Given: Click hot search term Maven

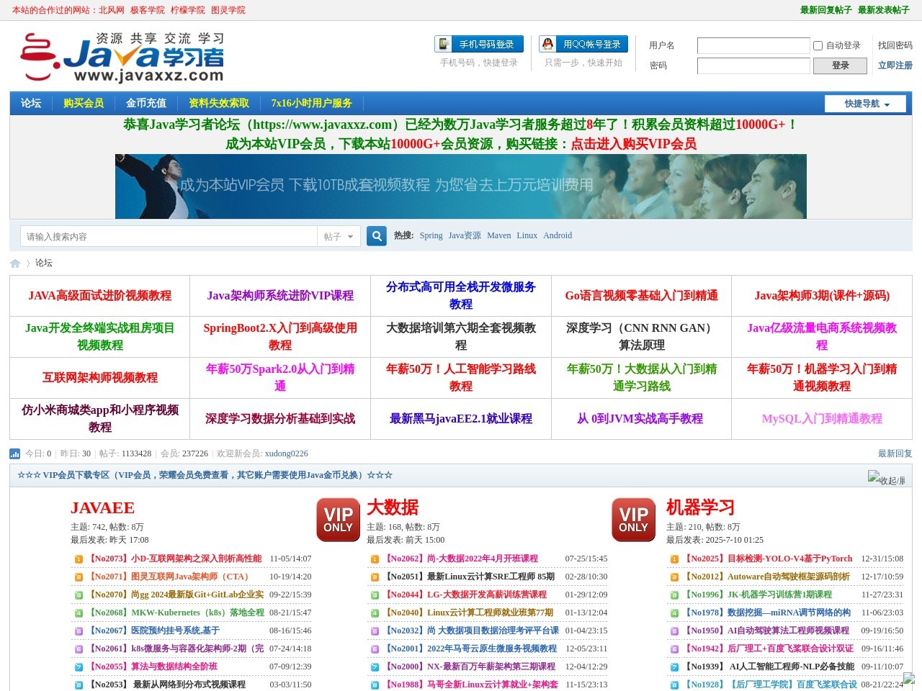Looking at the screenshot, I should point(498,235).
